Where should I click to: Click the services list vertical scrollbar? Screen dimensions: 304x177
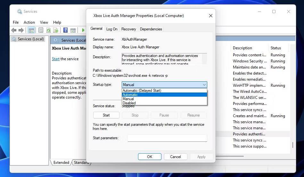[292, 145]
